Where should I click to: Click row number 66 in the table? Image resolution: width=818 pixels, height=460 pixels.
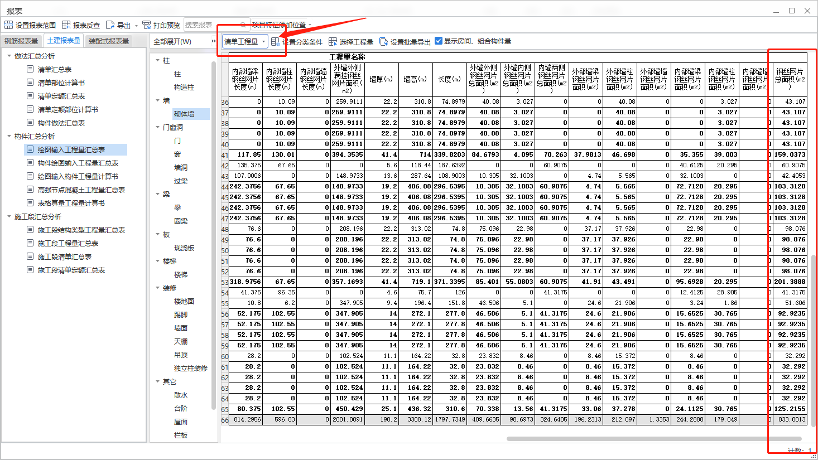(x=225, y=420)
